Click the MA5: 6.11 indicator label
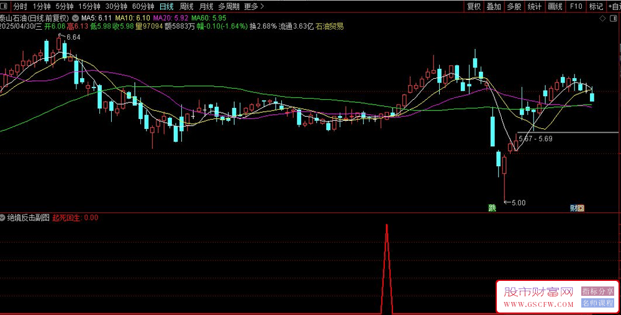 point(96,18)
